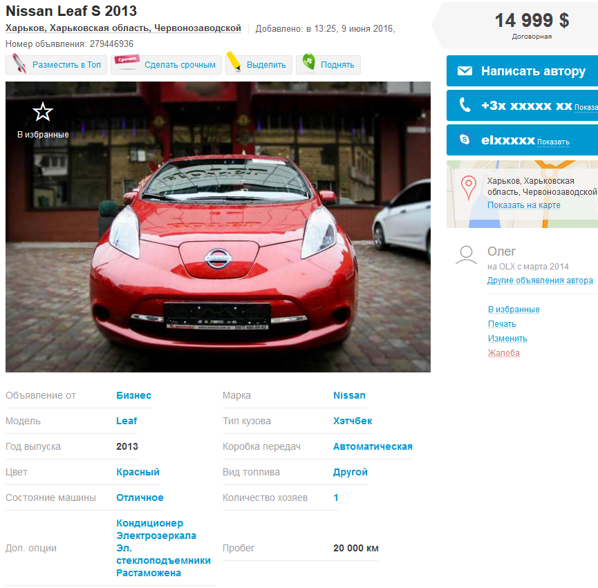Click the 'Nissan Leaf S 2013' title
This screenshot has width=598, height=588.
click(x=71, y=11)
